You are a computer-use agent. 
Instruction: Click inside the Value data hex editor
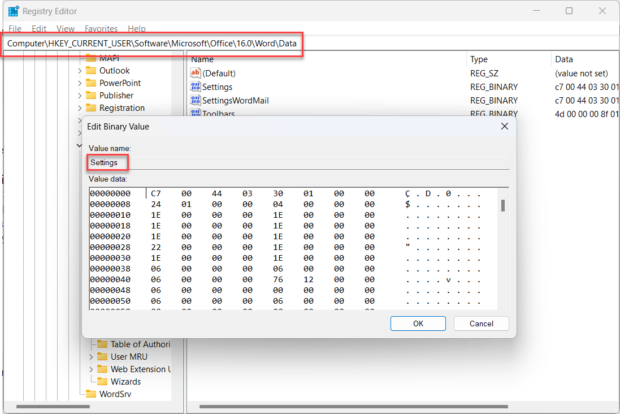(x=293, y=248)
